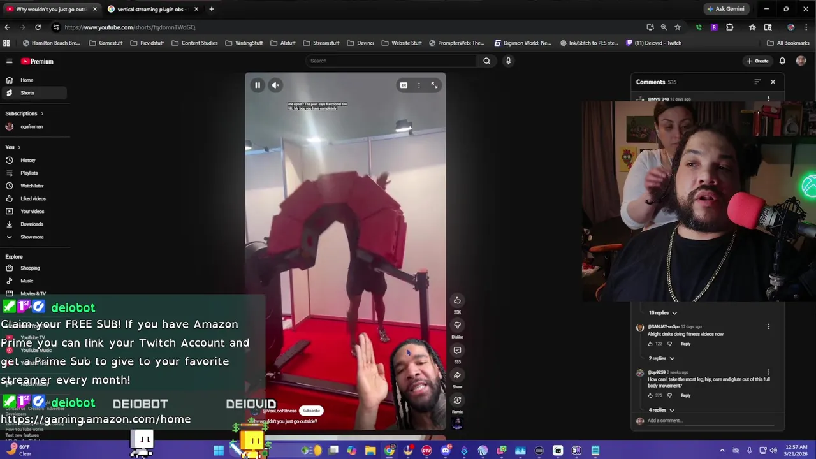Open Liked videos list
The width and height of the screenshot is (816, 459).
point(33,198)
